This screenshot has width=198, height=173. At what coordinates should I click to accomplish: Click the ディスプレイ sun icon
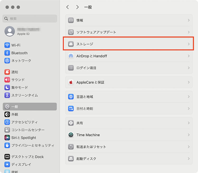coord(7,164)
